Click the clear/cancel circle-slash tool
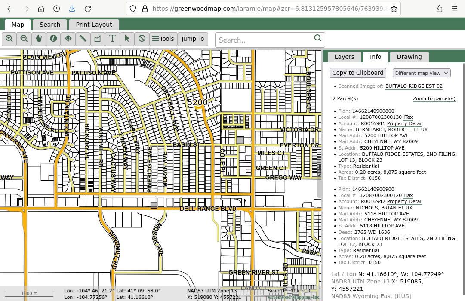The width and height of the screenshot is (465, 301). (142, 39)
